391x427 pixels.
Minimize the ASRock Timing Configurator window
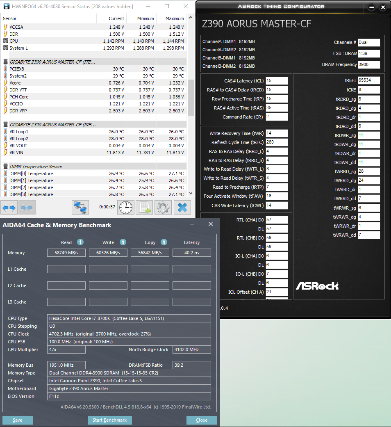pyautogui.click(x=371, y=7)
